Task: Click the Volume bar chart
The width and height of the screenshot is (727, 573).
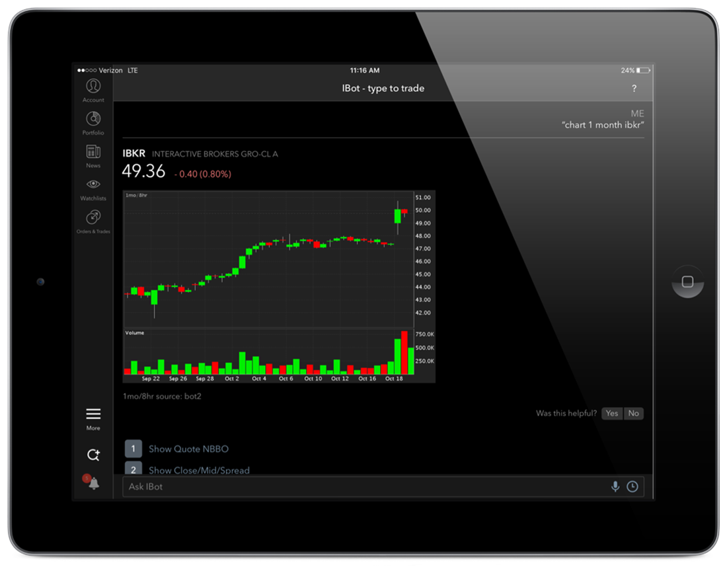Action: (268, 352)
